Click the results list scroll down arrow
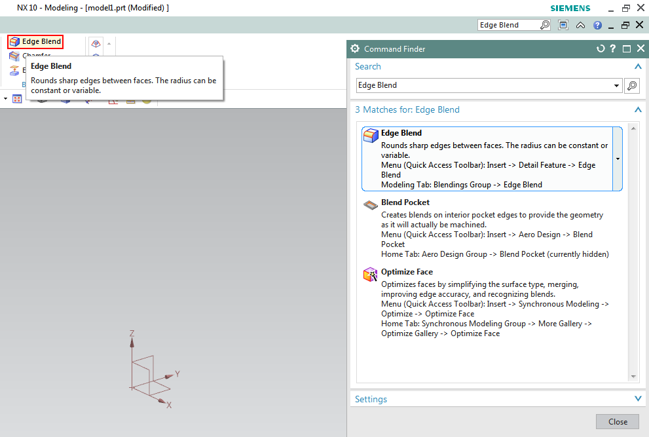This screenshot has height=437, width=649. 633,377
